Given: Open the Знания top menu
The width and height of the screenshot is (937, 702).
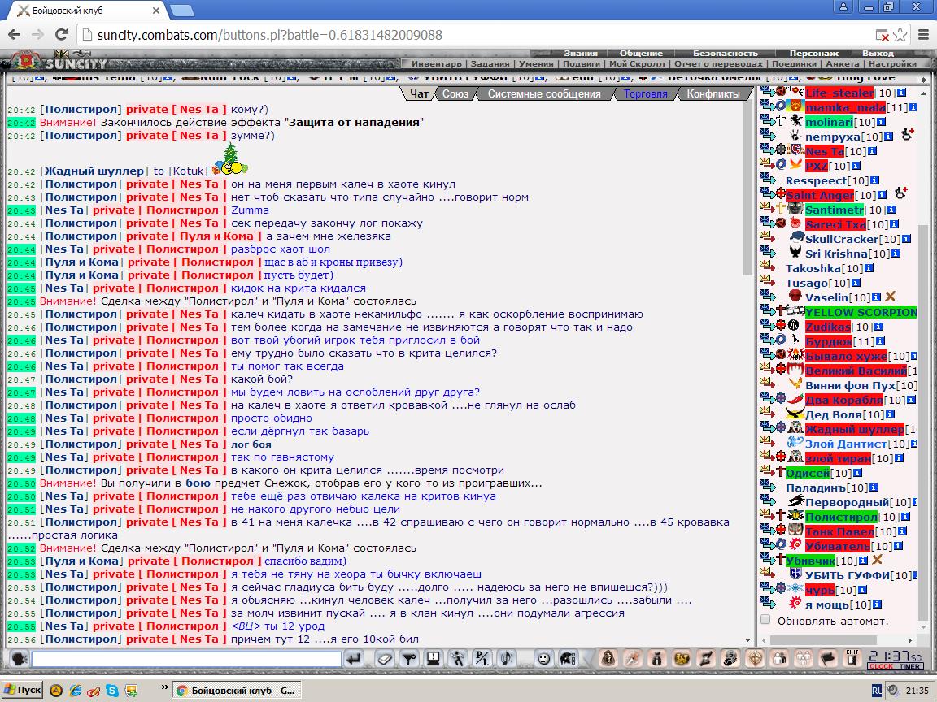Looking at the screenshot, I should tap(581, 53).
